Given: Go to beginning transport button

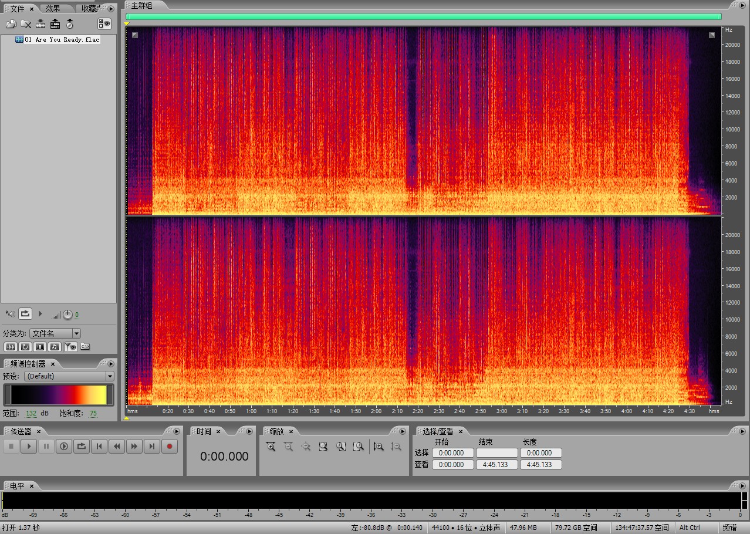Looking at the screenshot, I should pos(99,447).
